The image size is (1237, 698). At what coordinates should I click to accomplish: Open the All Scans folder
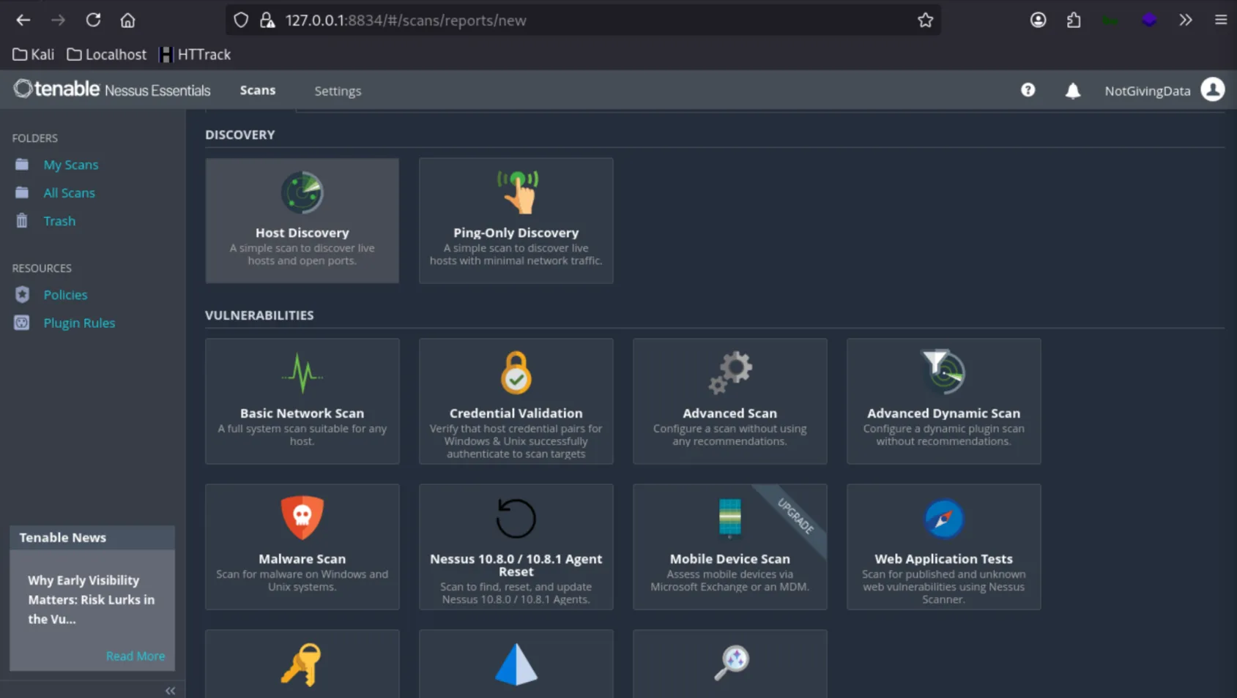[x=69, y=193]
